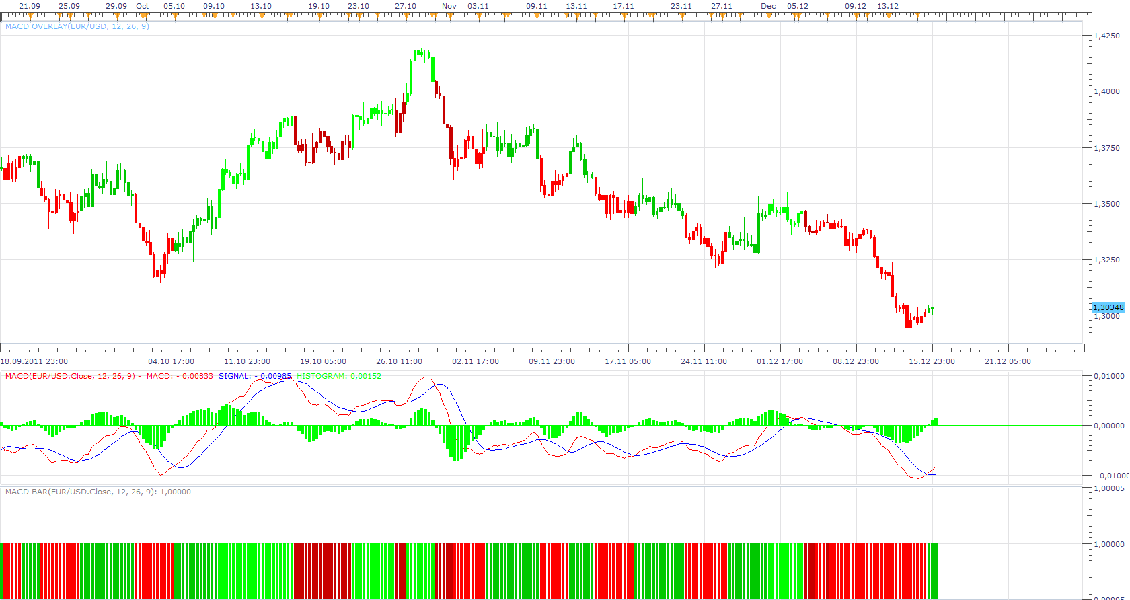
Task: Click the 17.11 05:00 time axis label
Action: point(628,361)
